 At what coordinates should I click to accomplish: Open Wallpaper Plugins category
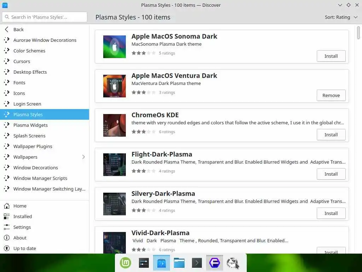tap(45, 146)
